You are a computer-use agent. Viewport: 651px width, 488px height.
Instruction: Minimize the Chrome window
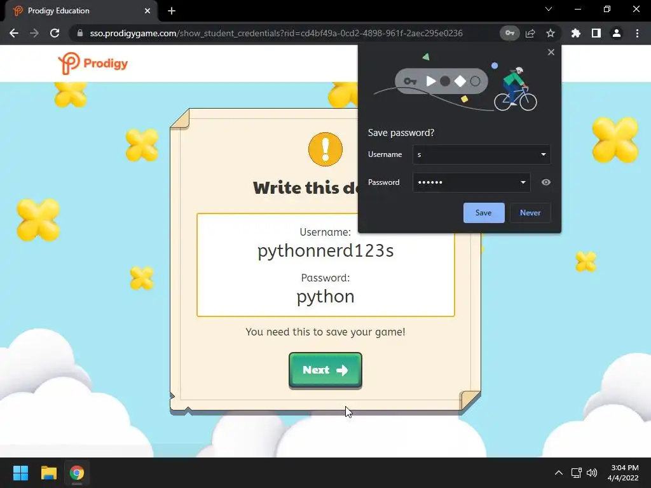point(577,9)
